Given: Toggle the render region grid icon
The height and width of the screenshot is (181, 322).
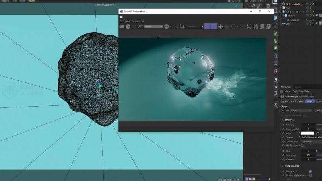Looking at the screenshot, I should (x=175, y=26).
